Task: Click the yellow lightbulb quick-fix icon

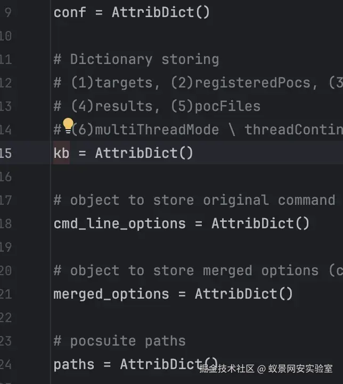Action: 68,126
